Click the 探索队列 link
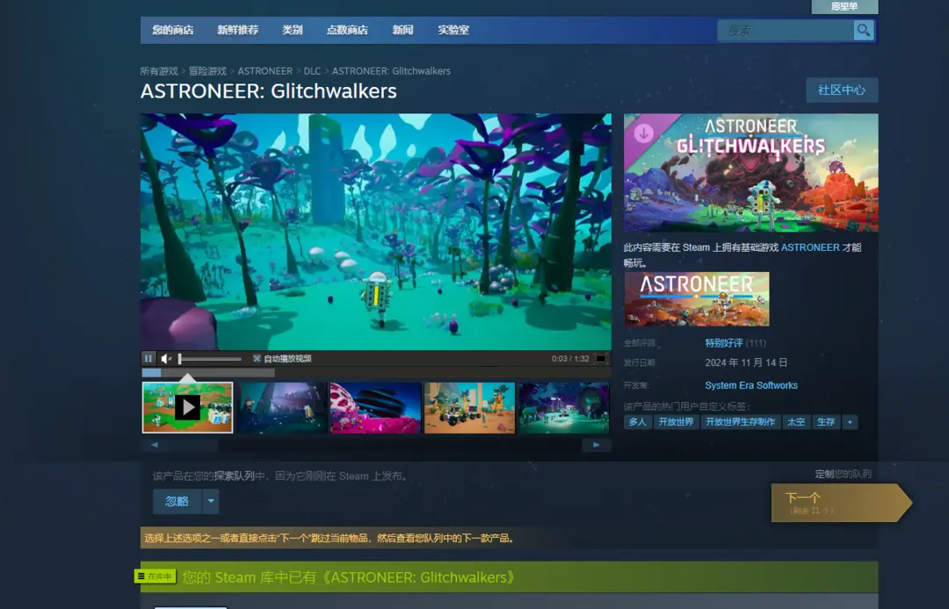The height and width of the screenshot is (609, 949). coord(235,476)
